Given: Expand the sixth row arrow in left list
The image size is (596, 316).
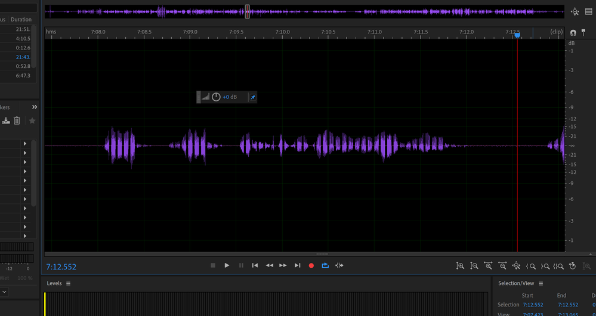Looking at the screenshot, I should (25, 190).
